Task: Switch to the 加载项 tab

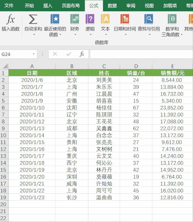Action: [170, 6]
